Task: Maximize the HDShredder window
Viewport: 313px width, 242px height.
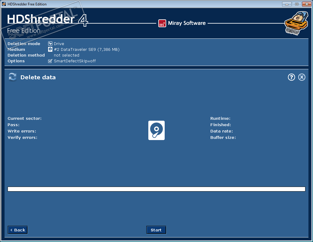Action: pyautogui.click(x=297, y=4)
